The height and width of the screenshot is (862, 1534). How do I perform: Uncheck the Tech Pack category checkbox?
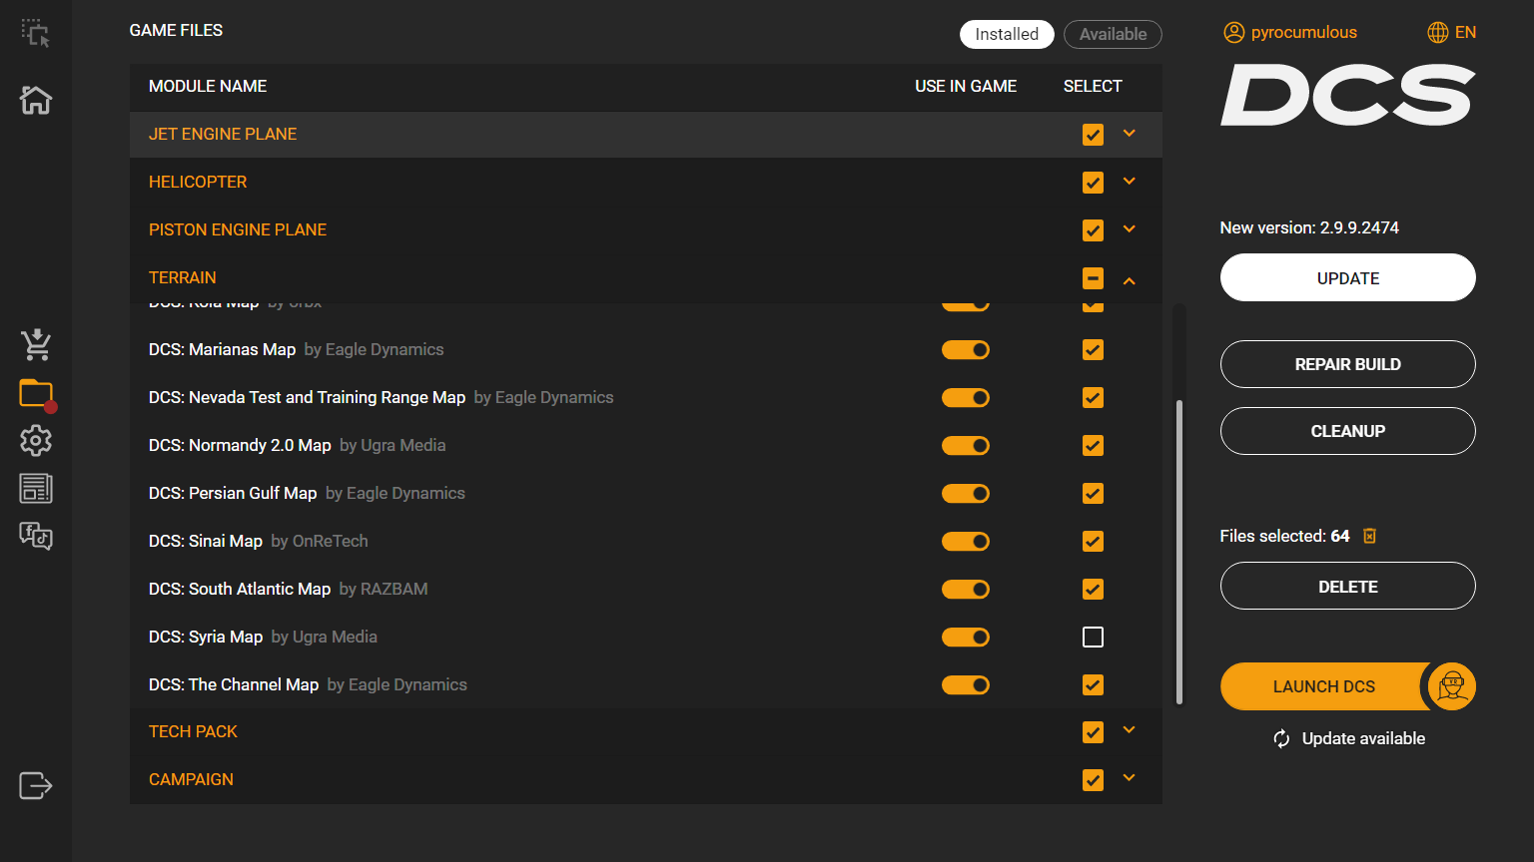tap(1094, 731)
